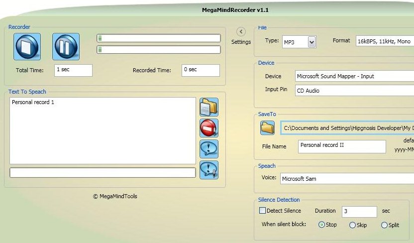Click the speech progress bar below text area
This screenshot has width=414, height=243.
pos(103,172)
